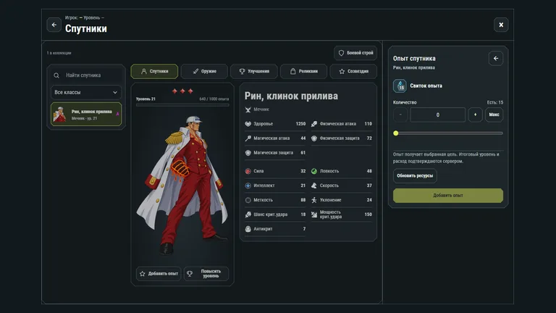Switch to the Реликвии tab
This screenshot has height=313, width=556.
pos(303,71)
